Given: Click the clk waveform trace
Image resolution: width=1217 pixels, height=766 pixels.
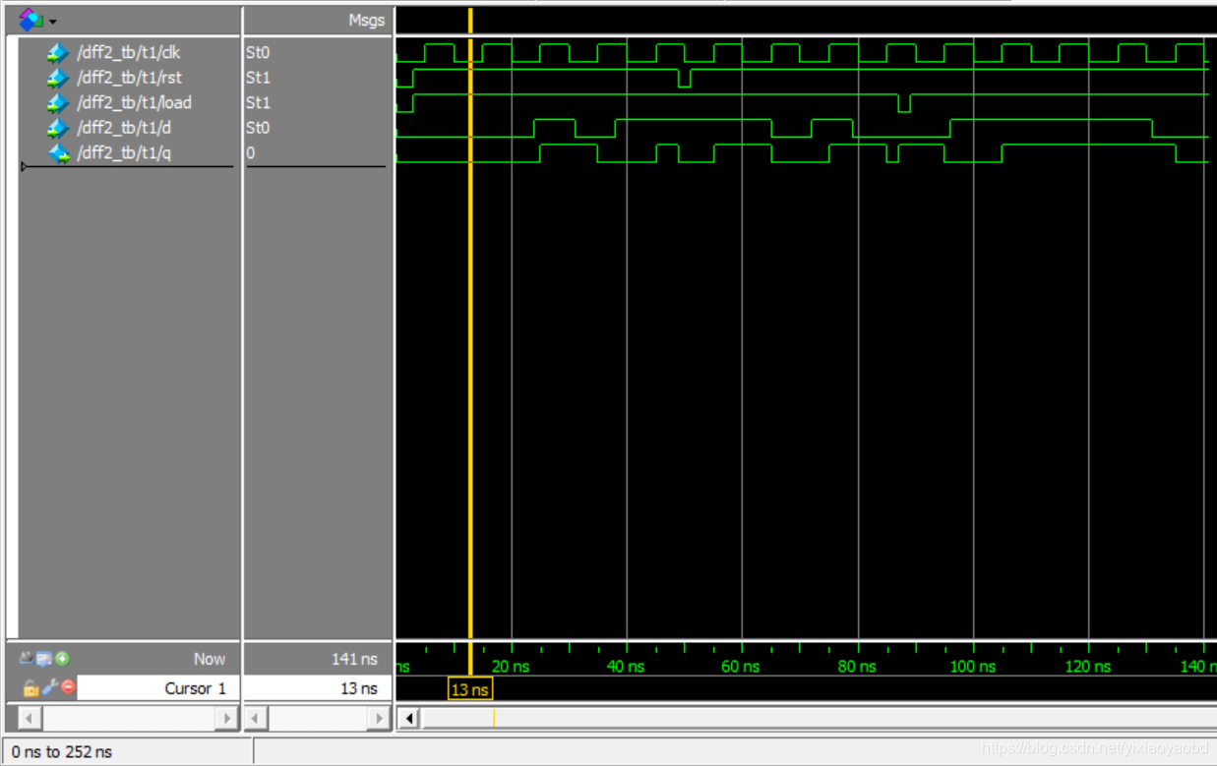Looking at the screenshot, I should [802, 53].
